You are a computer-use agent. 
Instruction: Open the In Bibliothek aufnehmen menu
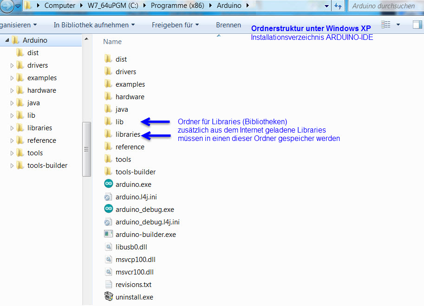(94, 25)
